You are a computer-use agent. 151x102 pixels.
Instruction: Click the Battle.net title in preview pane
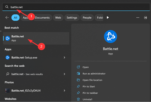(110, 49)
